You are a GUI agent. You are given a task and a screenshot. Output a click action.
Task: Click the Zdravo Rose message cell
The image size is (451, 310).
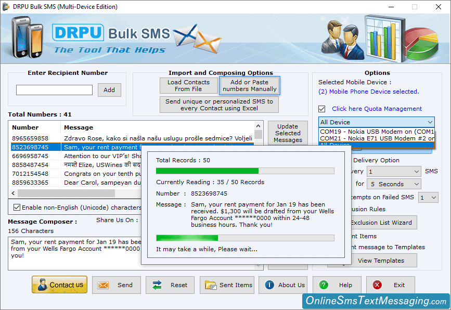158,138
